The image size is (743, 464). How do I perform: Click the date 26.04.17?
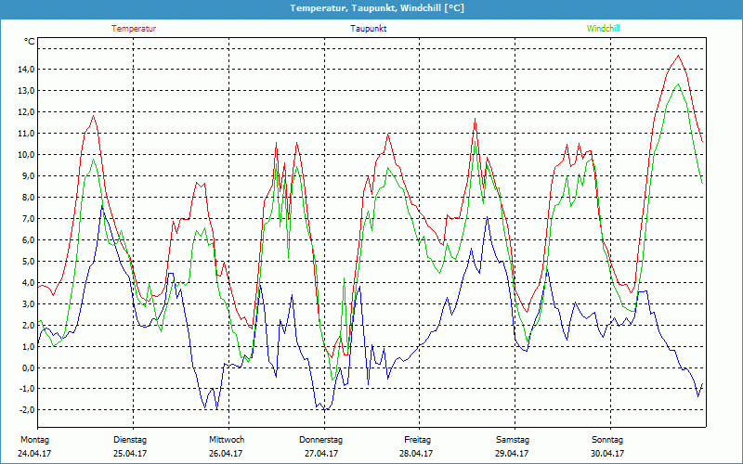[226, 453]
